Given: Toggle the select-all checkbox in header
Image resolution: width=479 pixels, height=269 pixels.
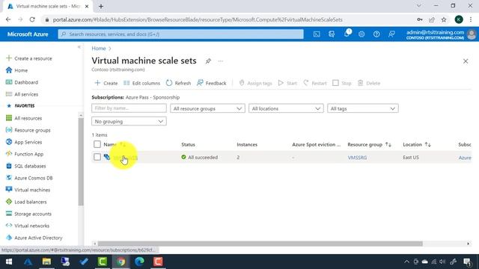Looking at the screenshot, I should point(97,144).
